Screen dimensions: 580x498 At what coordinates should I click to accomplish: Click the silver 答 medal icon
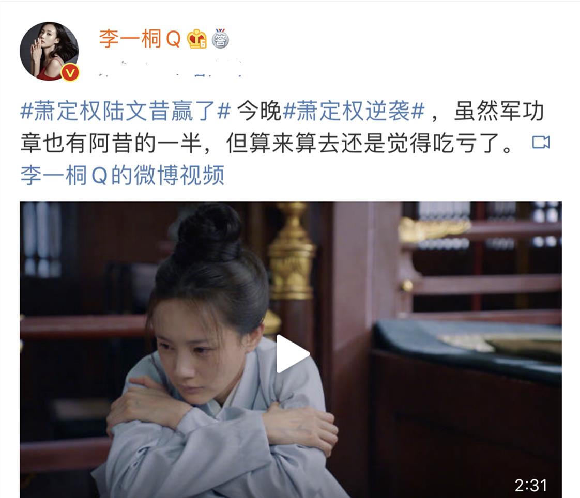220,38
